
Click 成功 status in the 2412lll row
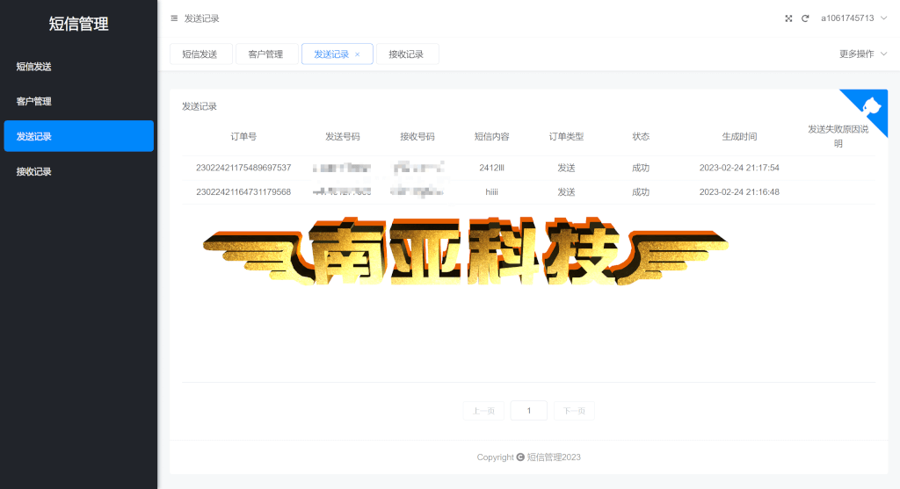(641, 168)
